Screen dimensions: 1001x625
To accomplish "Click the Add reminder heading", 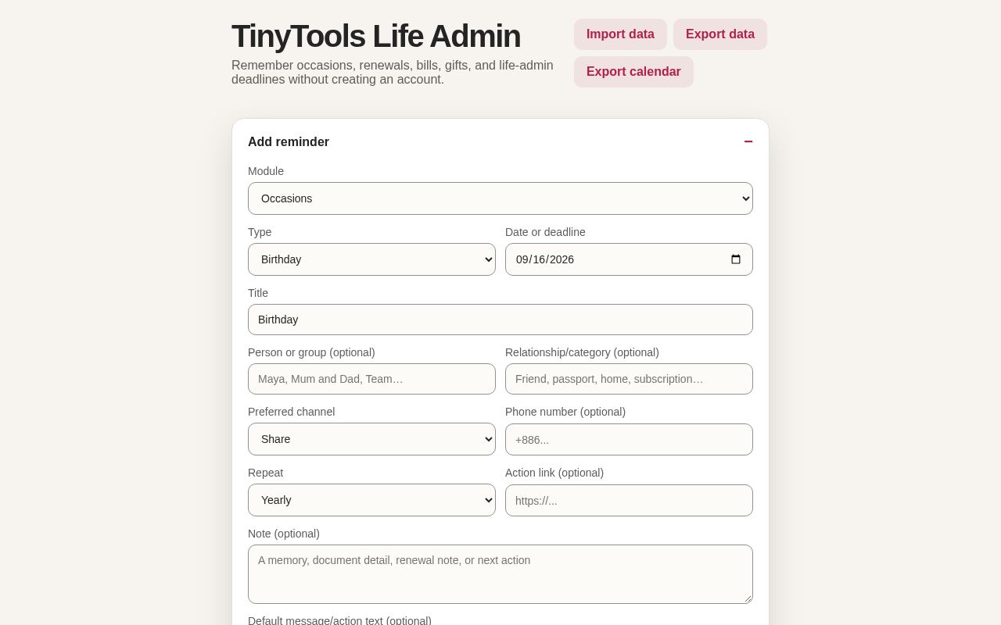I will point(289,141).
